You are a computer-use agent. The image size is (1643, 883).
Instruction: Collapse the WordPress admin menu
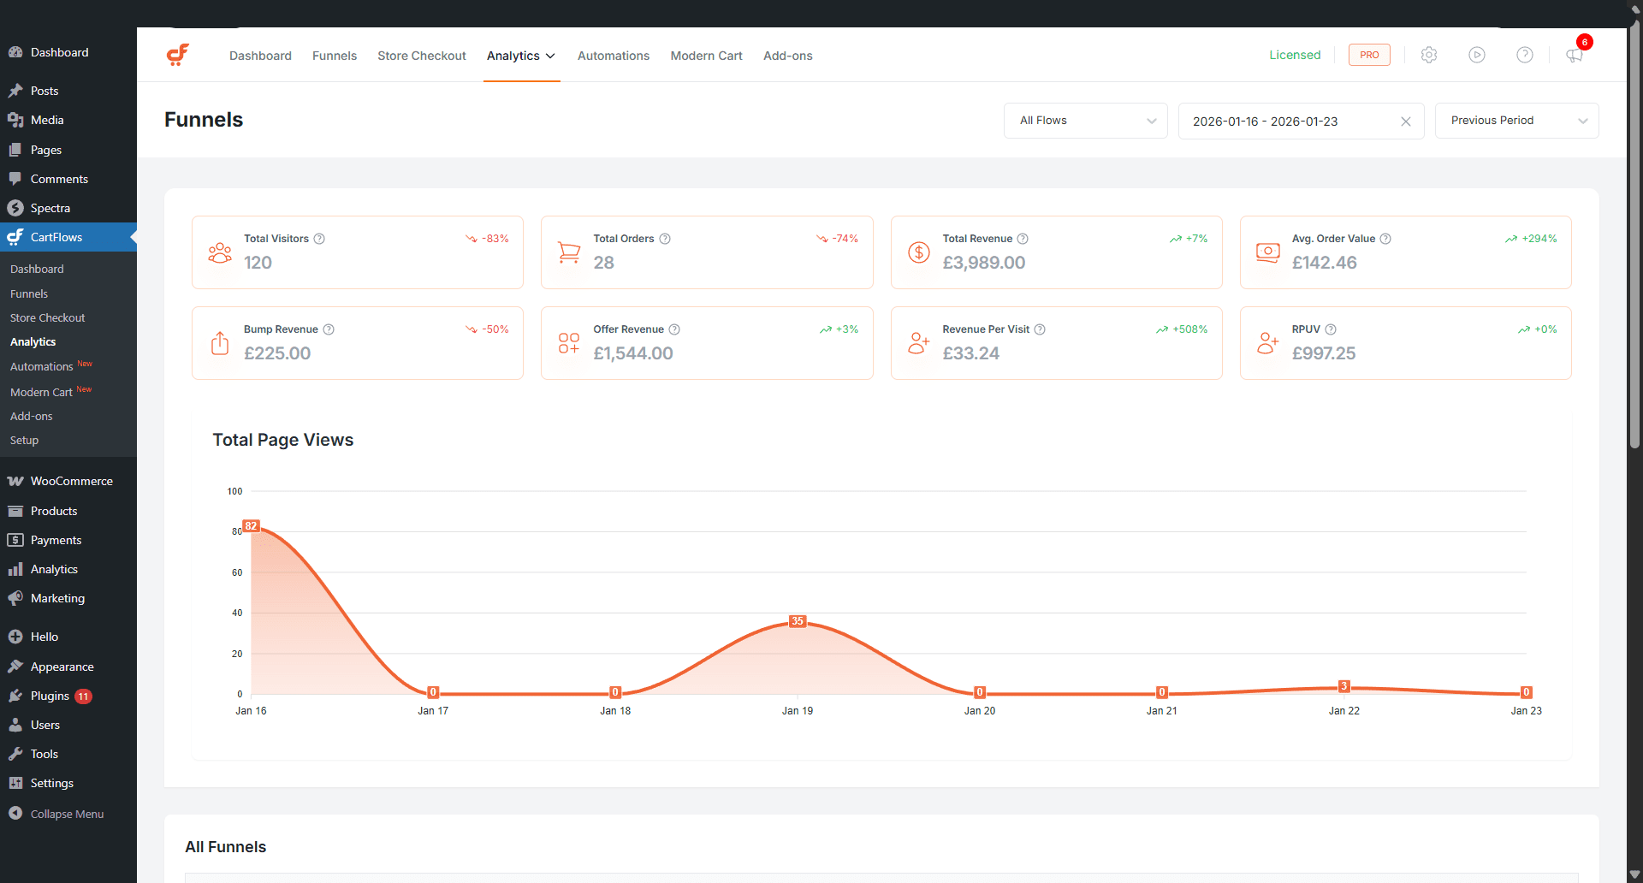[x=68, y=814]
